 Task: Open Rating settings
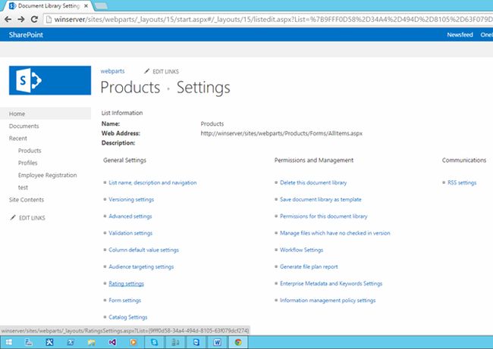tap(126, 283)
